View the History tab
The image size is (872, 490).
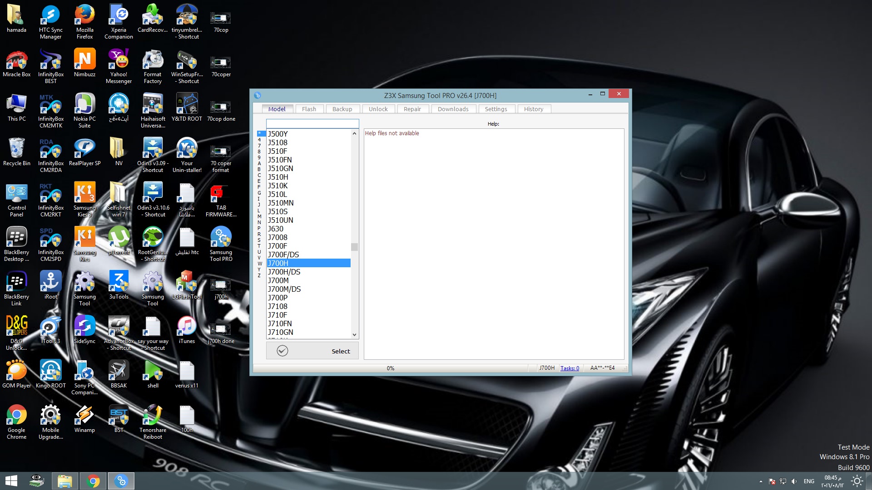tap(533, 109)
